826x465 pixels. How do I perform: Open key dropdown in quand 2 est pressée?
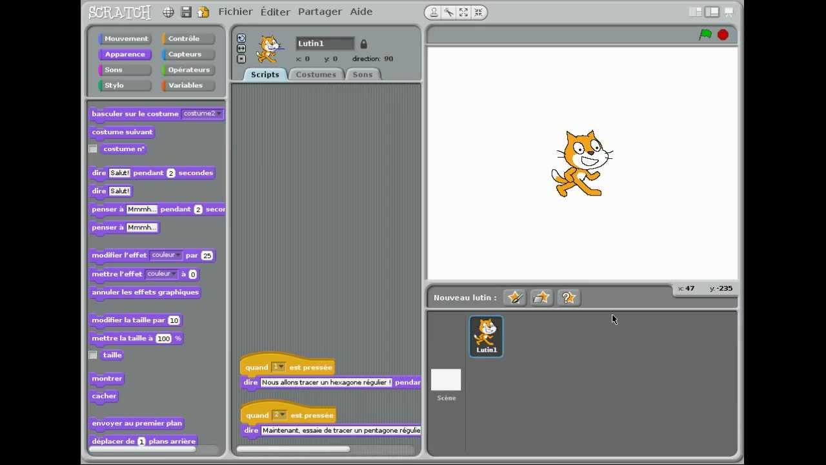[x=279, y=415]
